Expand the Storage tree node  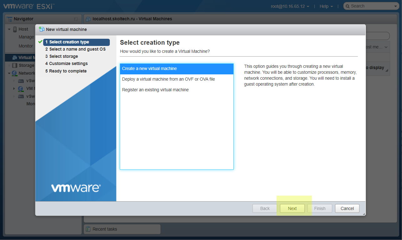(x=9, y=66)
